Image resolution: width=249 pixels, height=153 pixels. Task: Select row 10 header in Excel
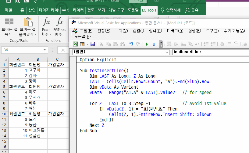(4, 114)
